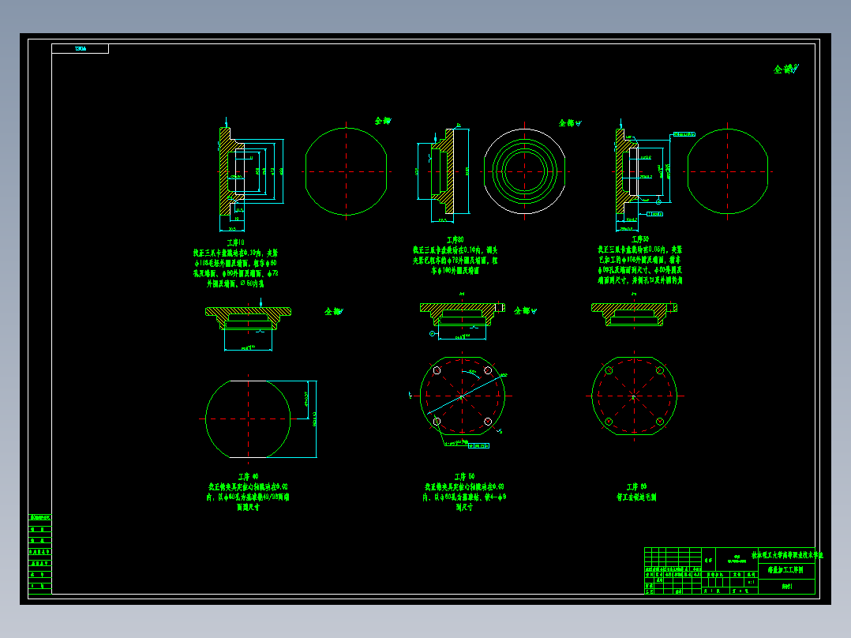The image size is (851, 638).
Task: Select the concentric circles view above 工序20
Action: (524, 171)
